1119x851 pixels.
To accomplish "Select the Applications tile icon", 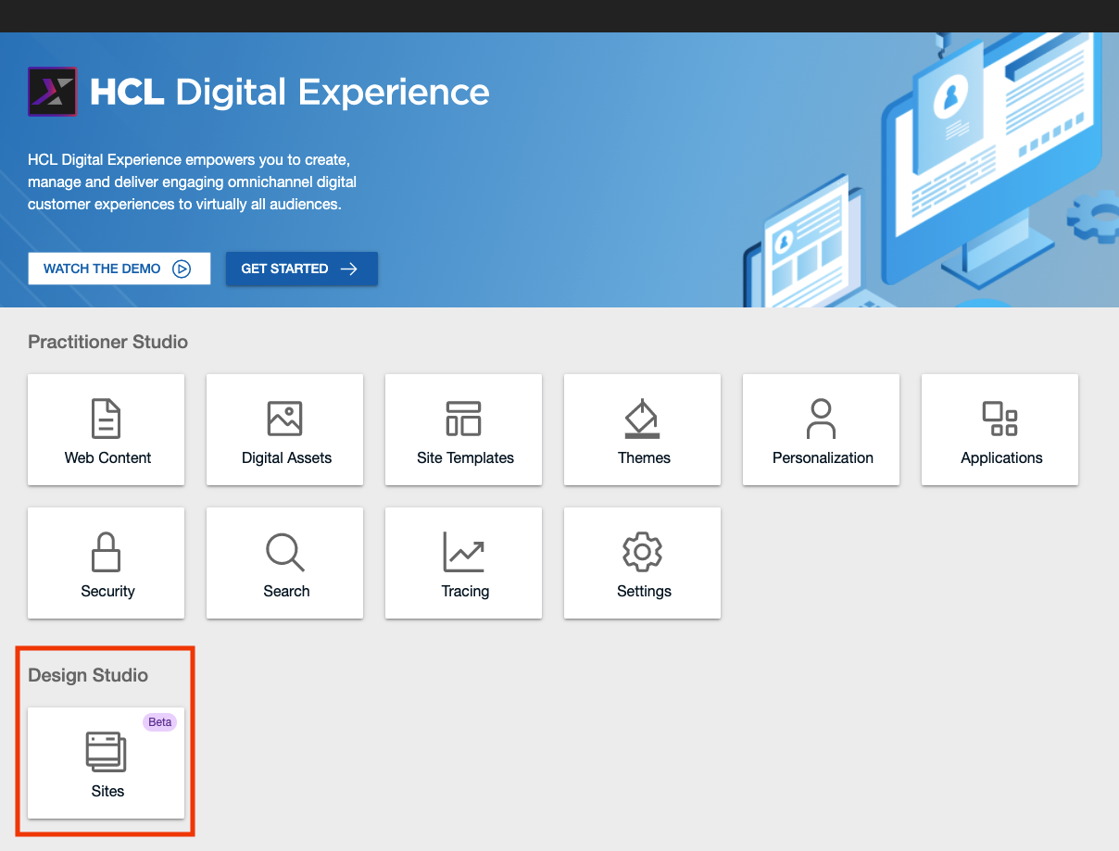I will pos(1000,418).
